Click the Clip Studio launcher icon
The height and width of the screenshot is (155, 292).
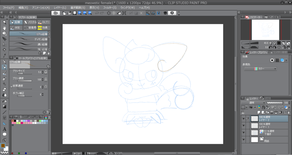coord(55,13)
